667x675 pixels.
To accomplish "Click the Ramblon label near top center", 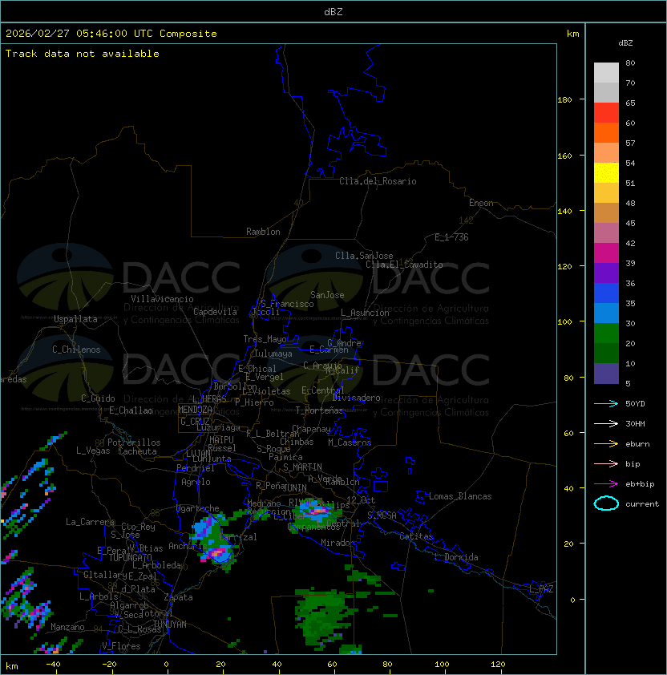I will (x=263, y=232).
